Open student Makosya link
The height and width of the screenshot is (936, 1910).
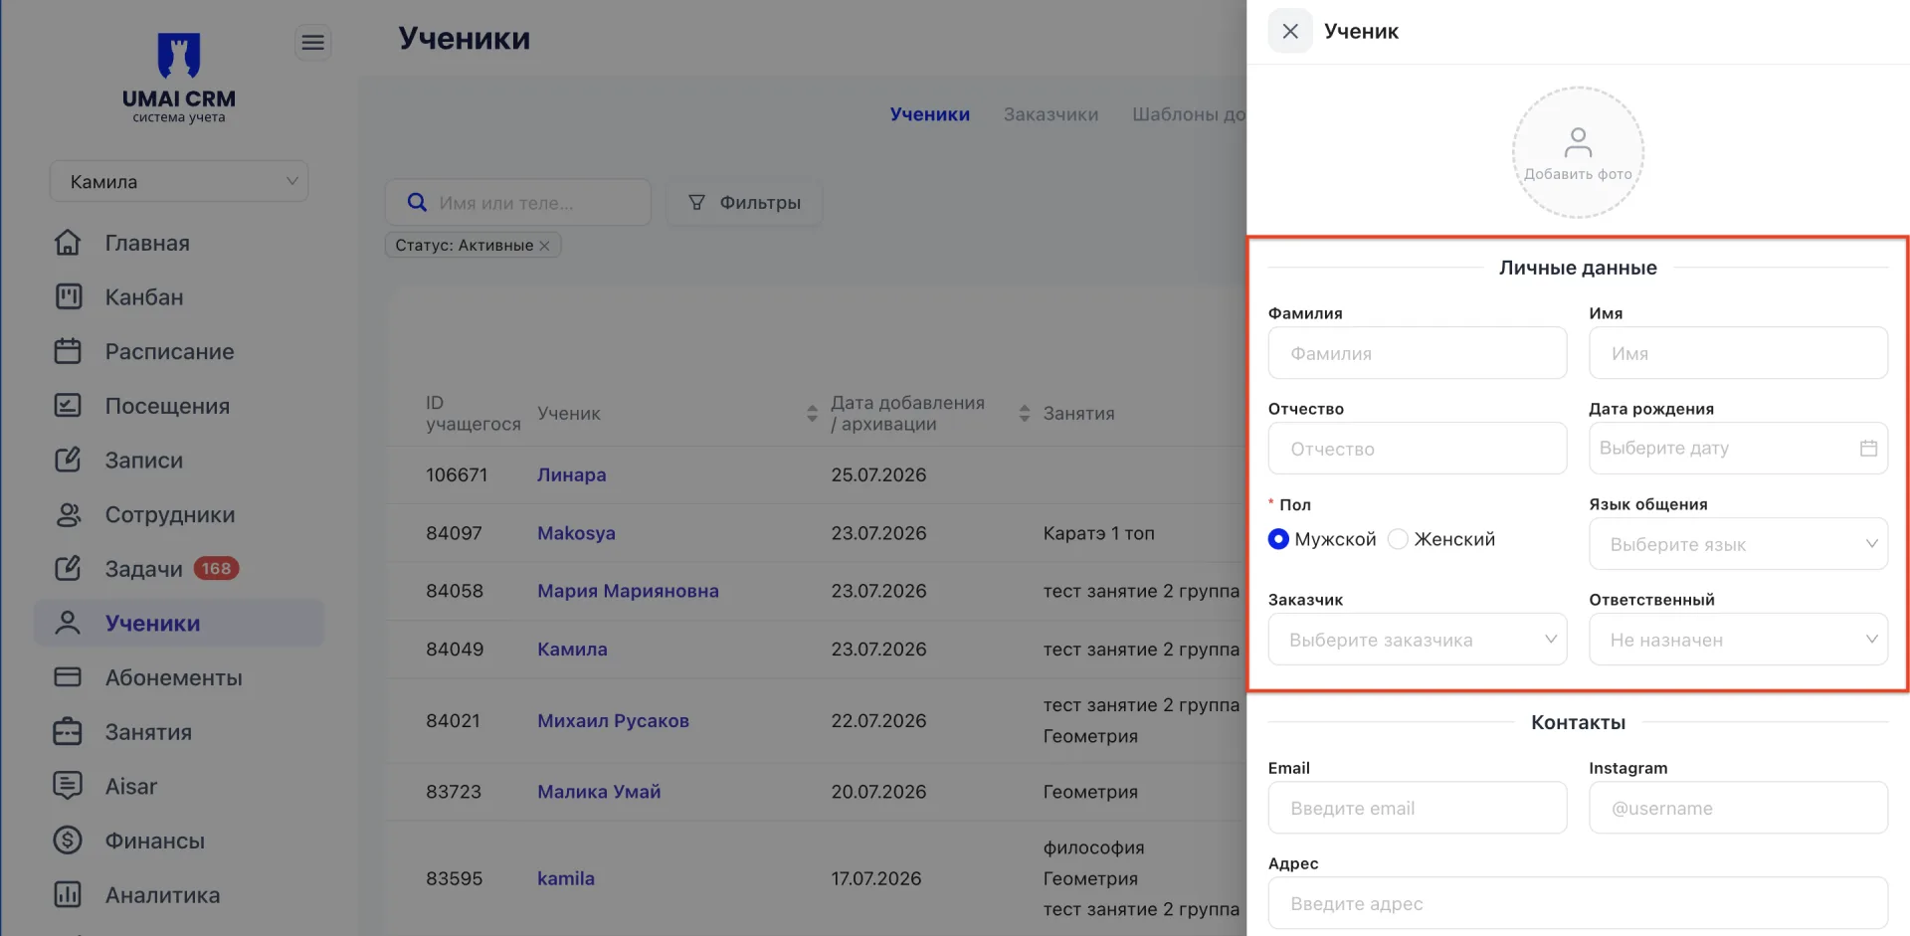(576, 533)
